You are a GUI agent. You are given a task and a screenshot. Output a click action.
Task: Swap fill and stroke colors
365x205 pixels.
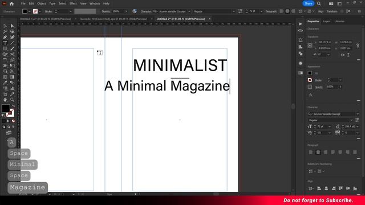[13, 106]
